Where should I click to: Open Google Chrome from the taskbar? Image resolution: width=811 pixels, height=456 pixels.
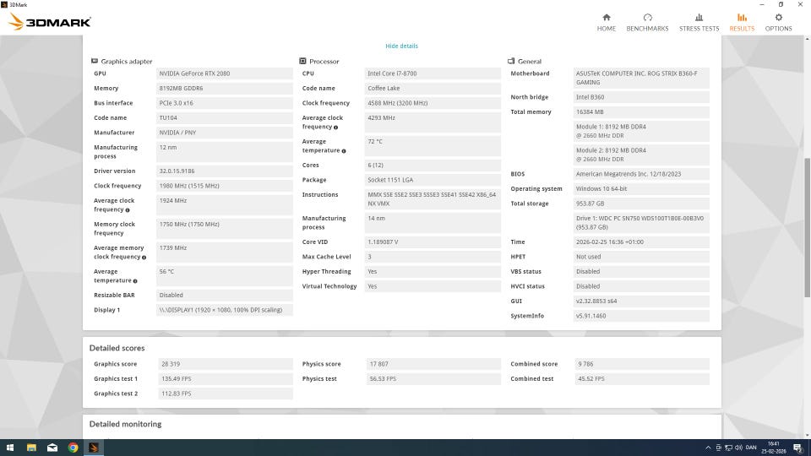[x=73, y=448]
